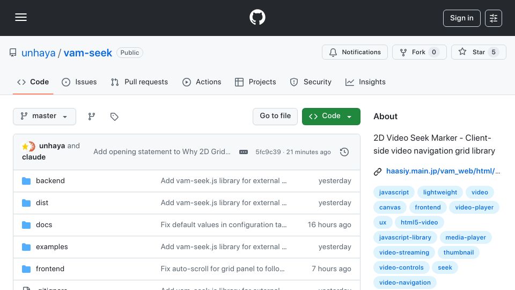Click the dist folder icon
This screenshot has height=290, width=515.
coord(26,203)
